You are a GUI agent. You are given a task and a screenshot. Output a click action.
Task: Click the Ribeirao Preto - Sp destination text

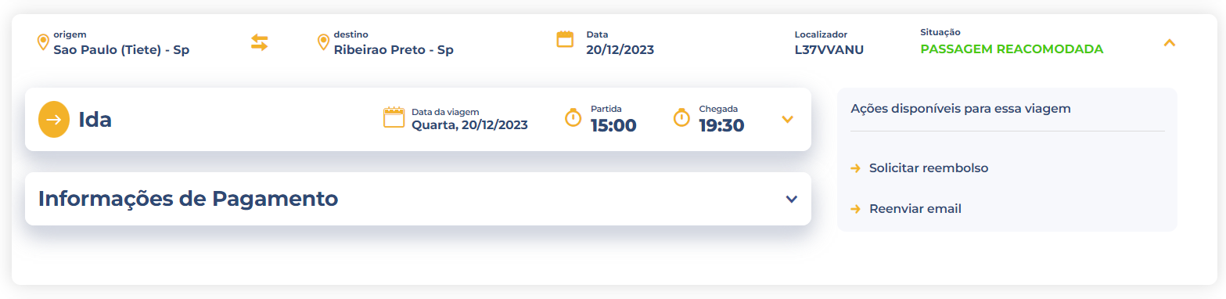394,50
